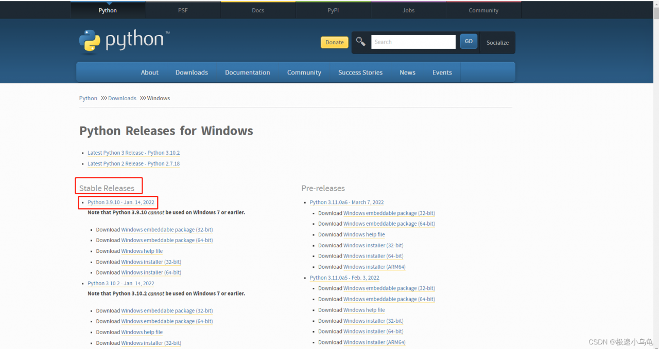Open Community menu next to Documentation
Image resolution: width=659 pixels, height=349 pixels.
click(x=304, y=72)
